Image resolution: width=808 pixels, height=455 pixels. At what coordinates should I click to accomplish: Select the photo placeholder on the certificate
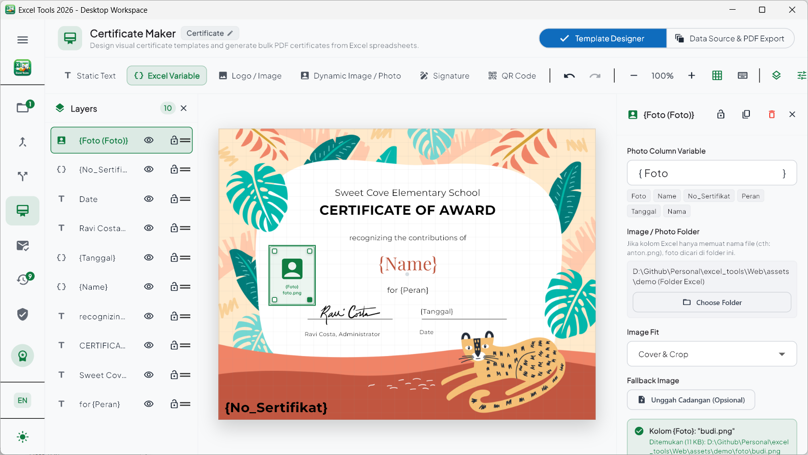click(292, 275)
